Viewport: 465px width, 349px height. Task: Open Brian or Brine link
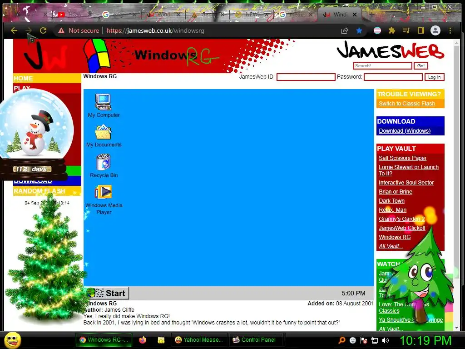tap(396, 192)
